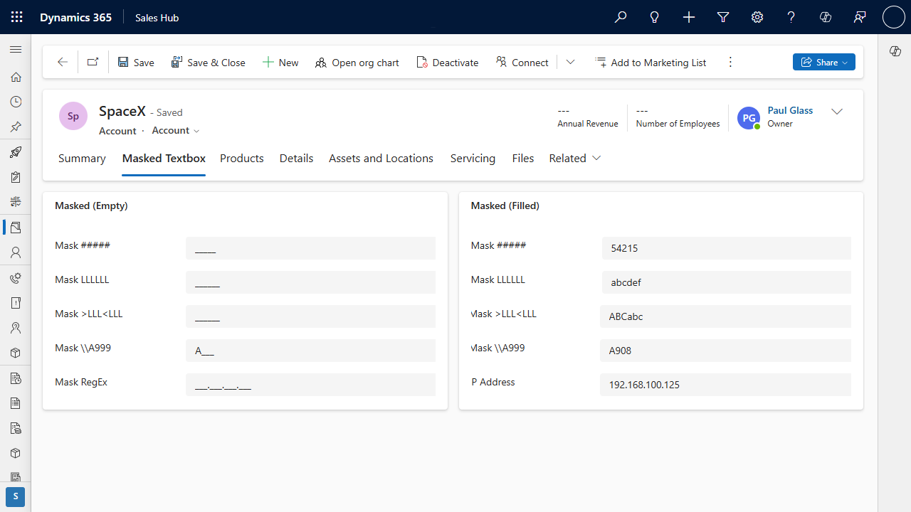911x512 pixels.
Task: Click the rocket icon in sidebar
Action: click(x=16, y=152)
